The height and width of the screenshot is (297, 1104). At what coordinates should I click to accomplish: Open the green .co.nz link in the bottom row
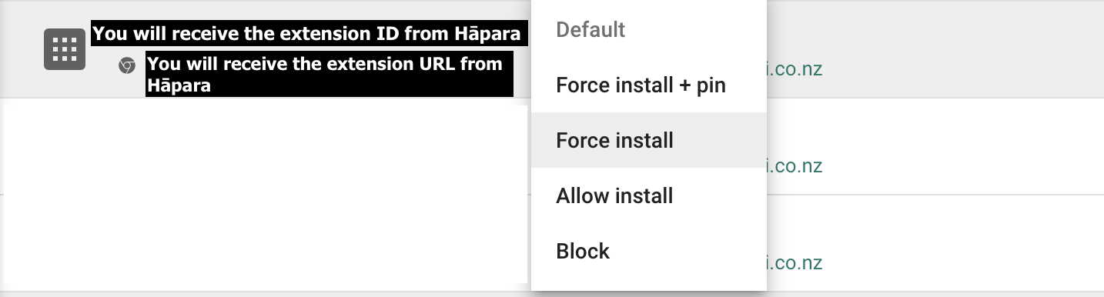click(x=795, y=263)
